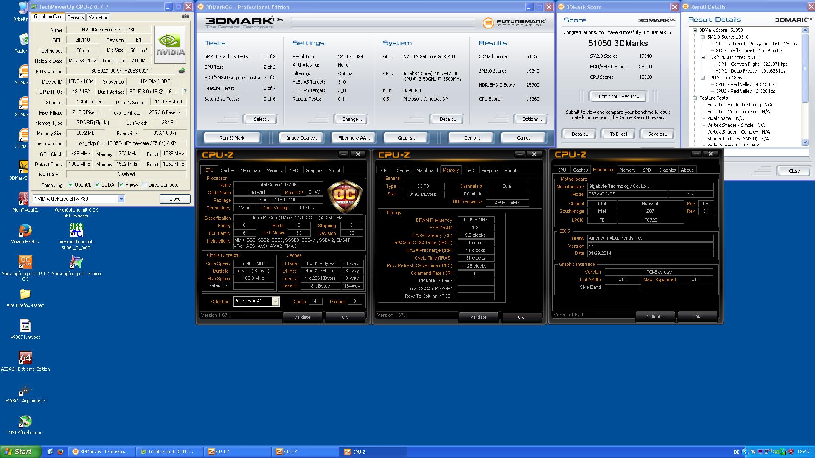815x458 pixels.
Task: Click Change... button under Settings
Action: point(352,119)
